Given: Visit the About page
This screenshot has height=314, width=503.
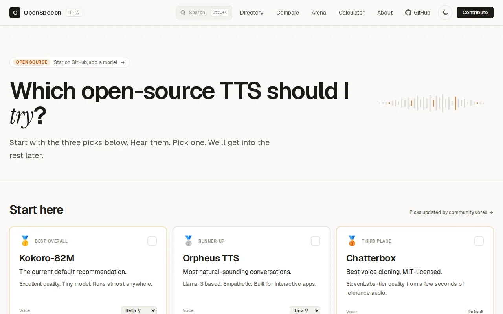Looking at the screenshot, I should point(385,13).
